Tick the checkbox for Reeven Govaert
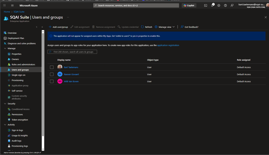 [52, 74]
